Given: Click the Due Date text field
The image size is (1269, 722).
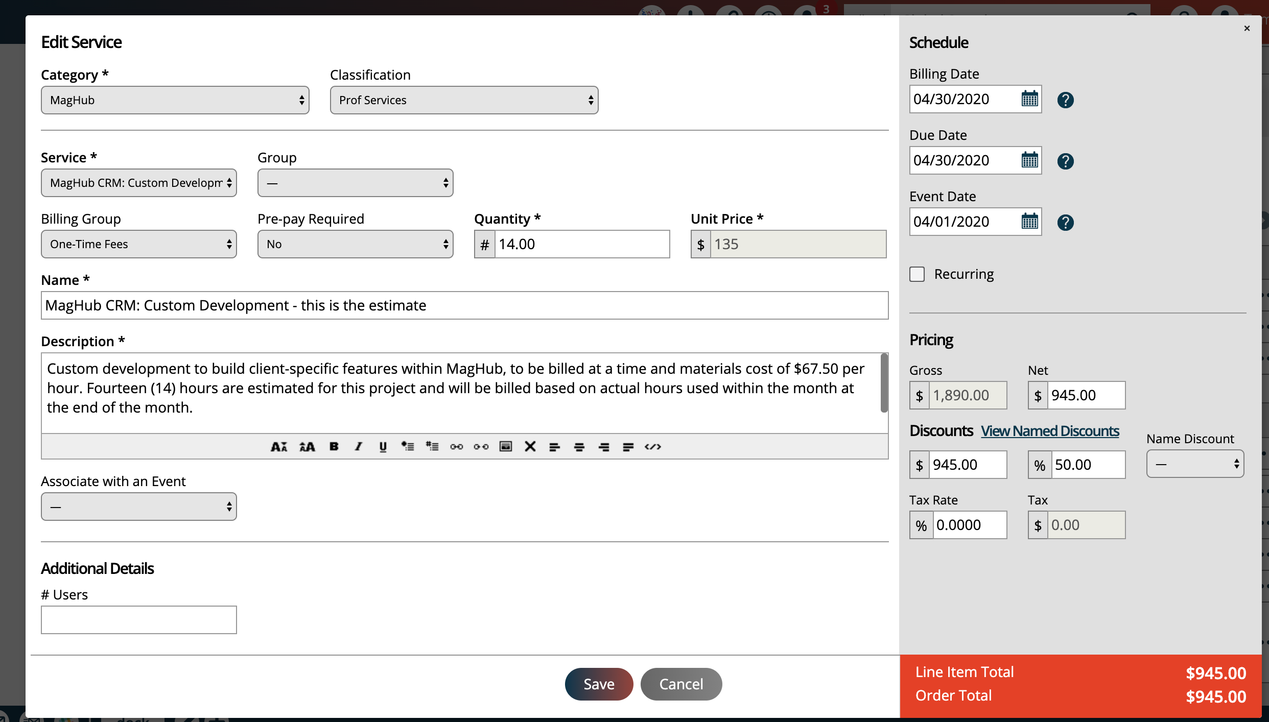Looking at the screenshot, I should [x=965, y=160].
